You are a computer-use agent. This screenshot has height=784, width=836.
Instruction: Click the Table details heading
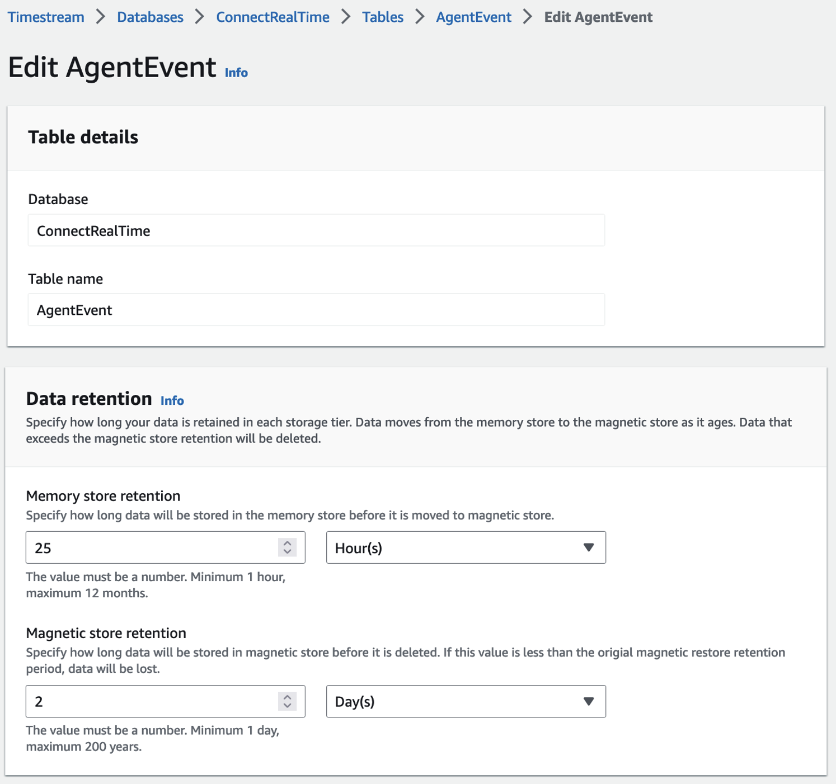click(x=83, y=137)
